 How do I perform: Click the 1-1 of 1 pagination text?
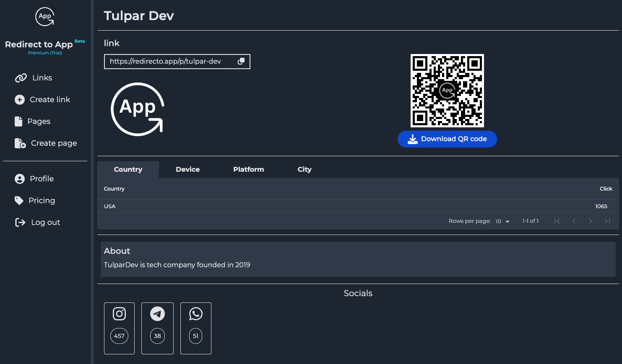[x=530, y=221]
